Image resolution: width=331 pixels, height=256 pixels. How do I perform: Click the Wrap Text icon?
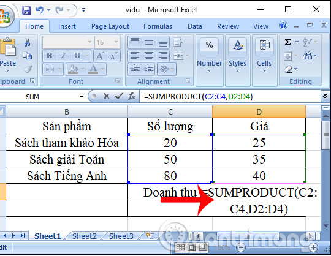pos(178,42)
